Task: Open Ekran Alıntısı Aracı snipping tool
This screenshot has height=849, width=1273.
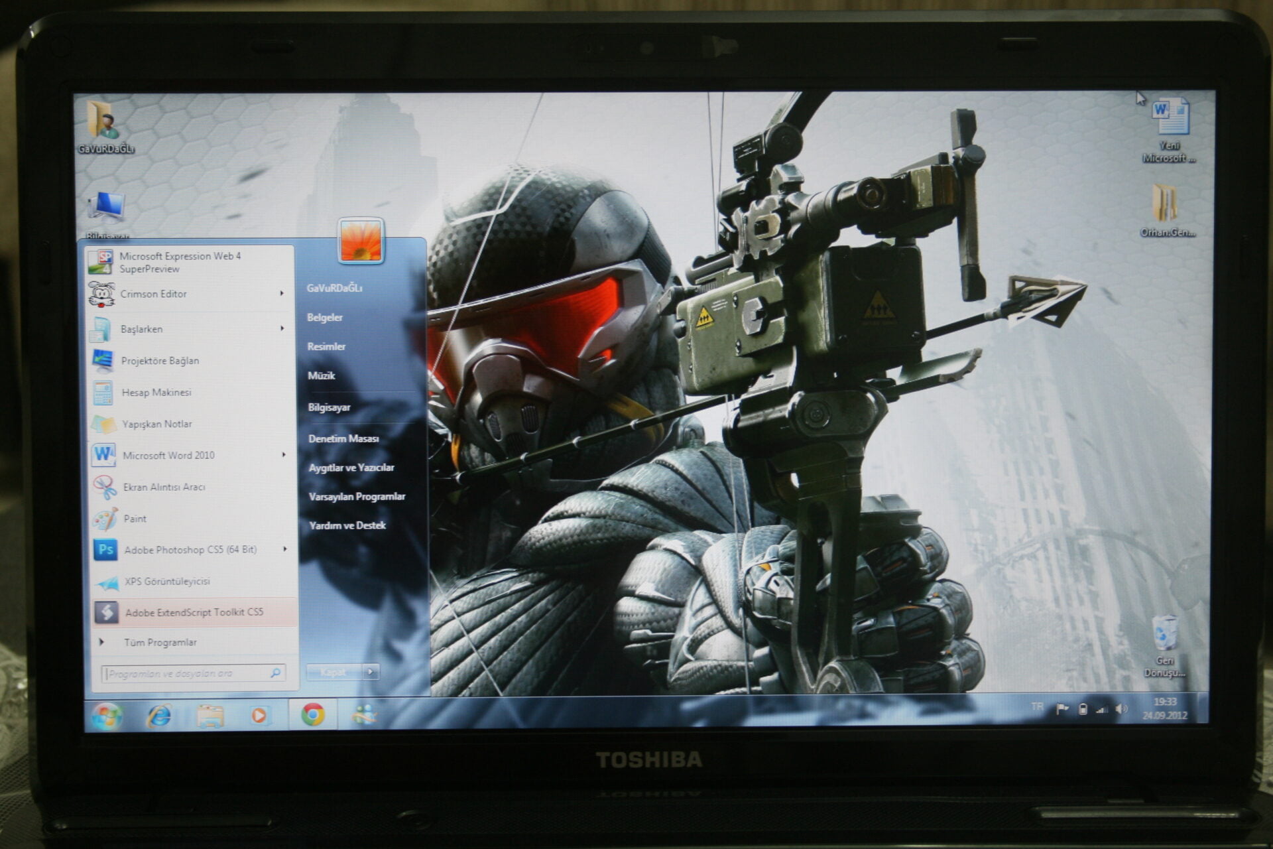Action: (x=193, y=487)
